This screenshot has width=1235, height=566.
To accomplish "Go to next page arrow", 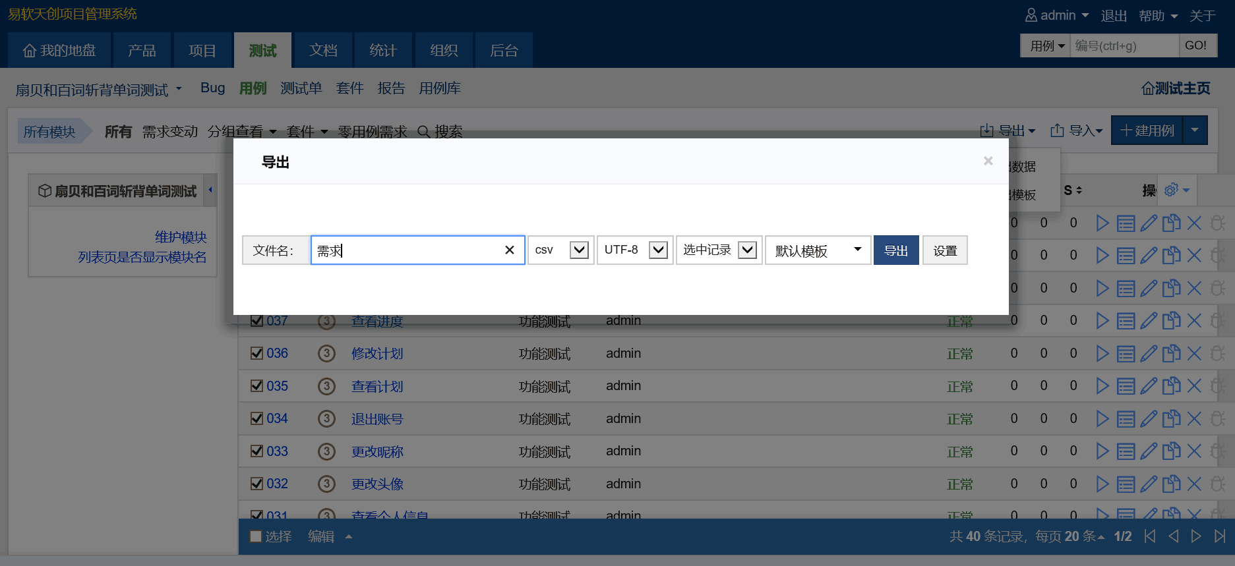I will coord(1196,536).
